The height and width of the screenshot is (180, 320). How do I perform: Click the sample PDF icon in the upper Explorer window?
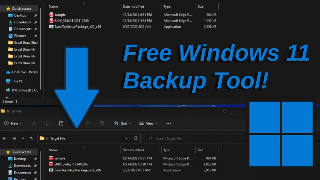(51, 15)
